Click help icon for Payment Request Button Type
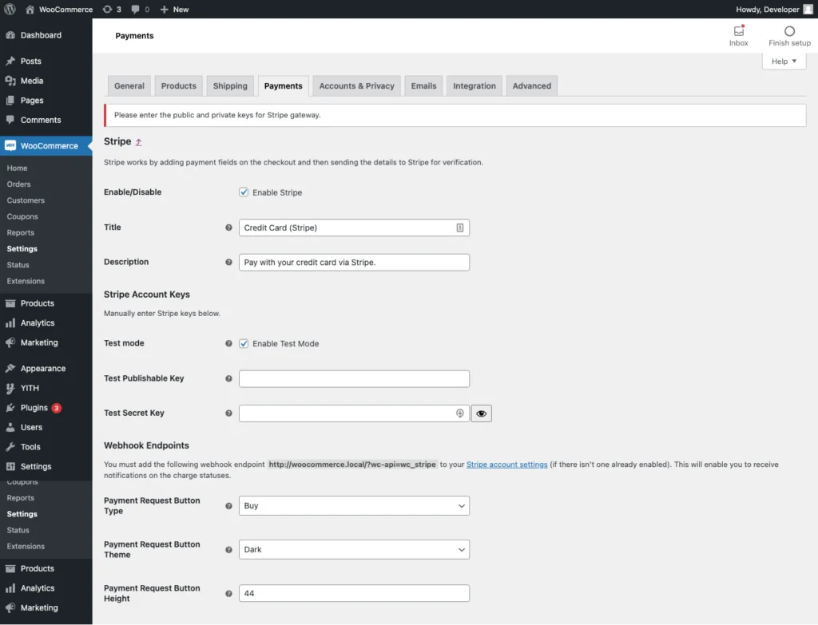The width and height of the screenshot is (818, 625). pos(228,506)
